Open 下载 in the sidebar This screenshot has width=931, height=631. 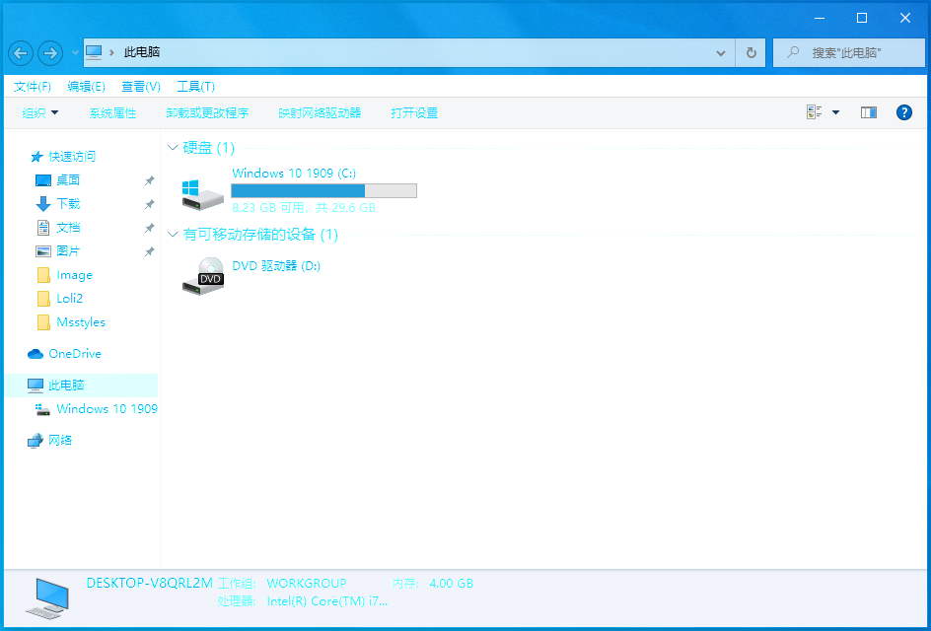(68, 204)
